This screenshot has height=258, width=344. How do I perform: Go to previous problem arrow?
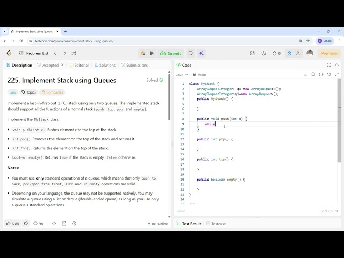tap(55, 53)
